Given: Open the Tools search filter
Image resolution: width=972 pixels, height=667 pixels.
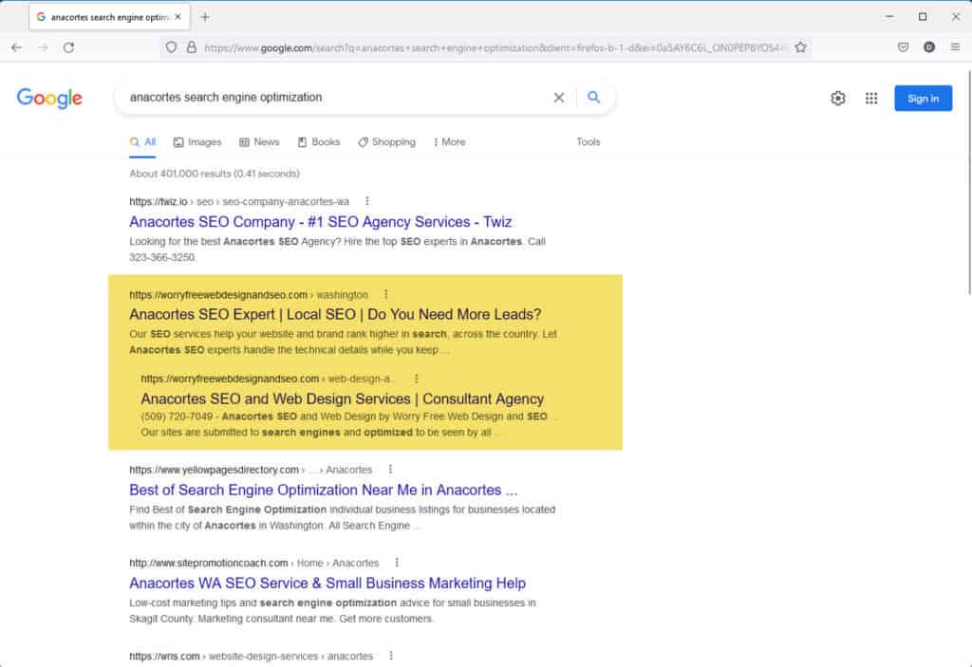Looking at the screenshot, I should (588, 142).
